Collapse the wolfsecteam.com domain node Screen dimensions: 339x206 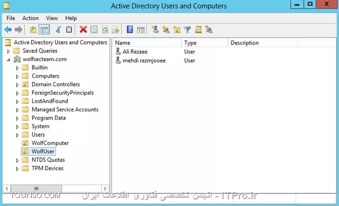[8, 59]
